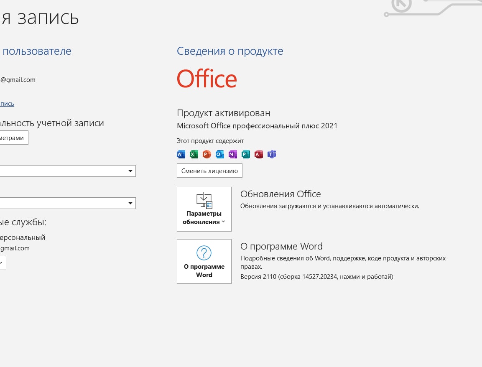The height and width of the screenshot is (367, 482).
Task: Click the Сведения о продукте heading
Action: 230,51
